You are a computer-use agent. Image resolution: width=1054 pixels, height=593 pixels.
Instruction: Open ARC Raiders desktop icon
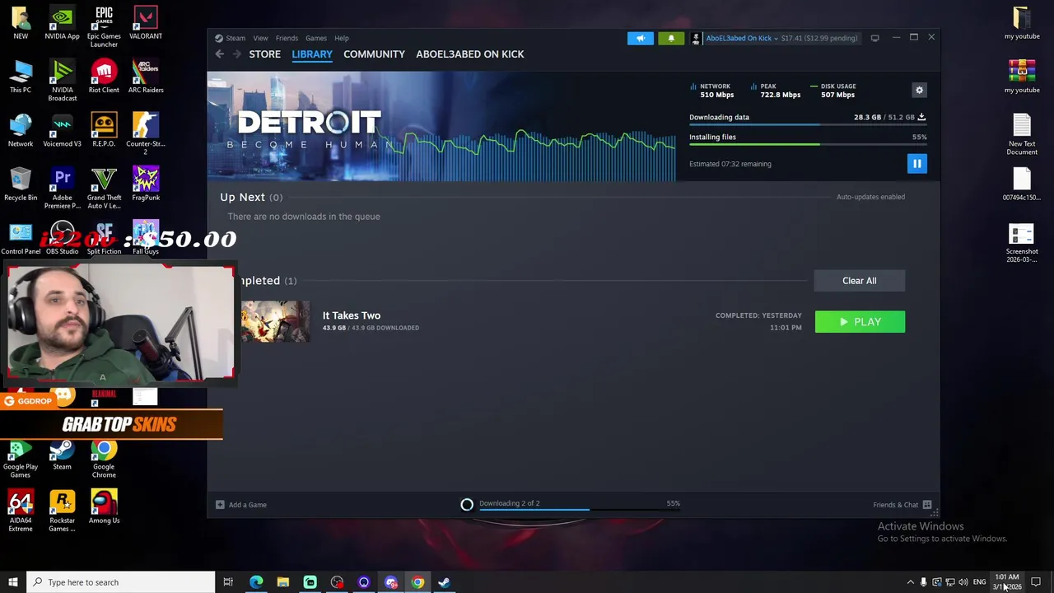tap(146, 77)
